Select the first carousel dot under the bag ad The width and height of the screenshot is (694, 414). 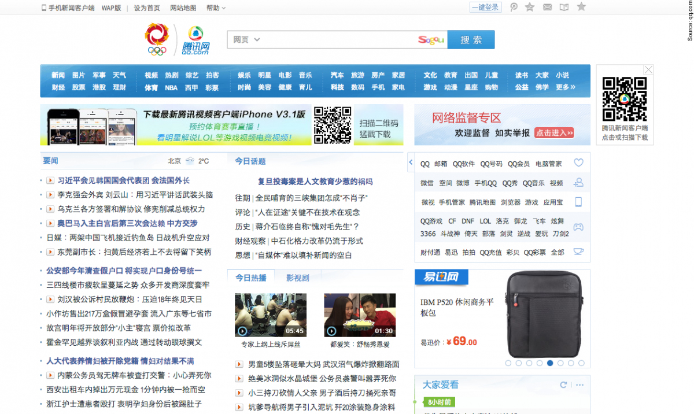pos(508,363)
